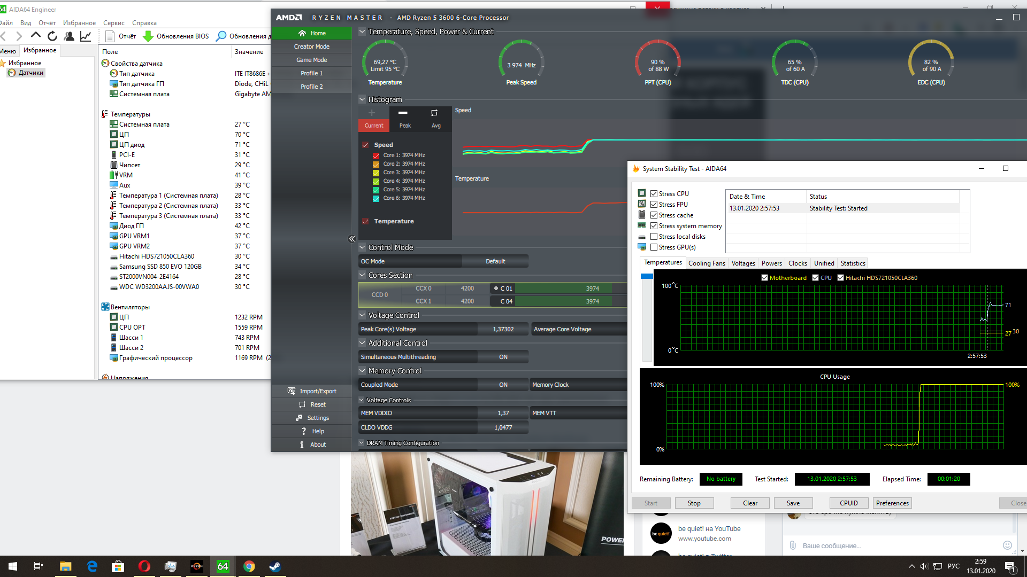The height and width of the screenshot is (577, 1027).
Task: Toggle the Core 1 speed checkbox
Action: click(376, 155)
